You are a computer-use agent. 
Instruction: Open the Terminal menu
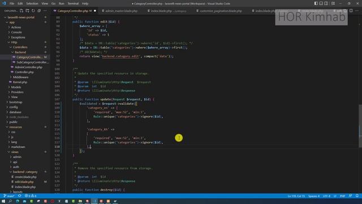[x=73, y=3]
